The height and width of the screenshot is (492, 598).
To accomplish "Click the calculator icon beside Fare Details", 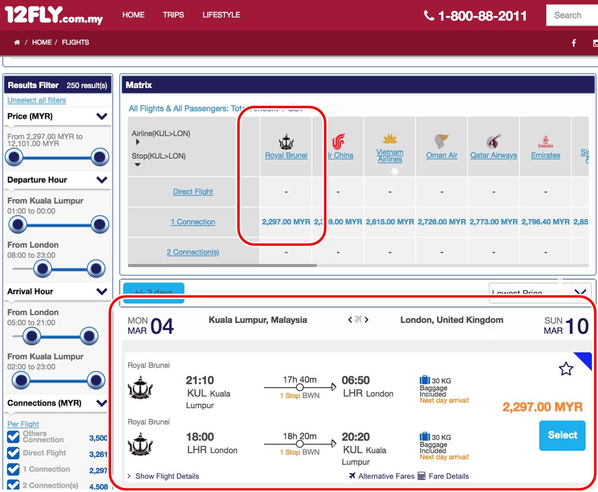I will click(422, 476).
